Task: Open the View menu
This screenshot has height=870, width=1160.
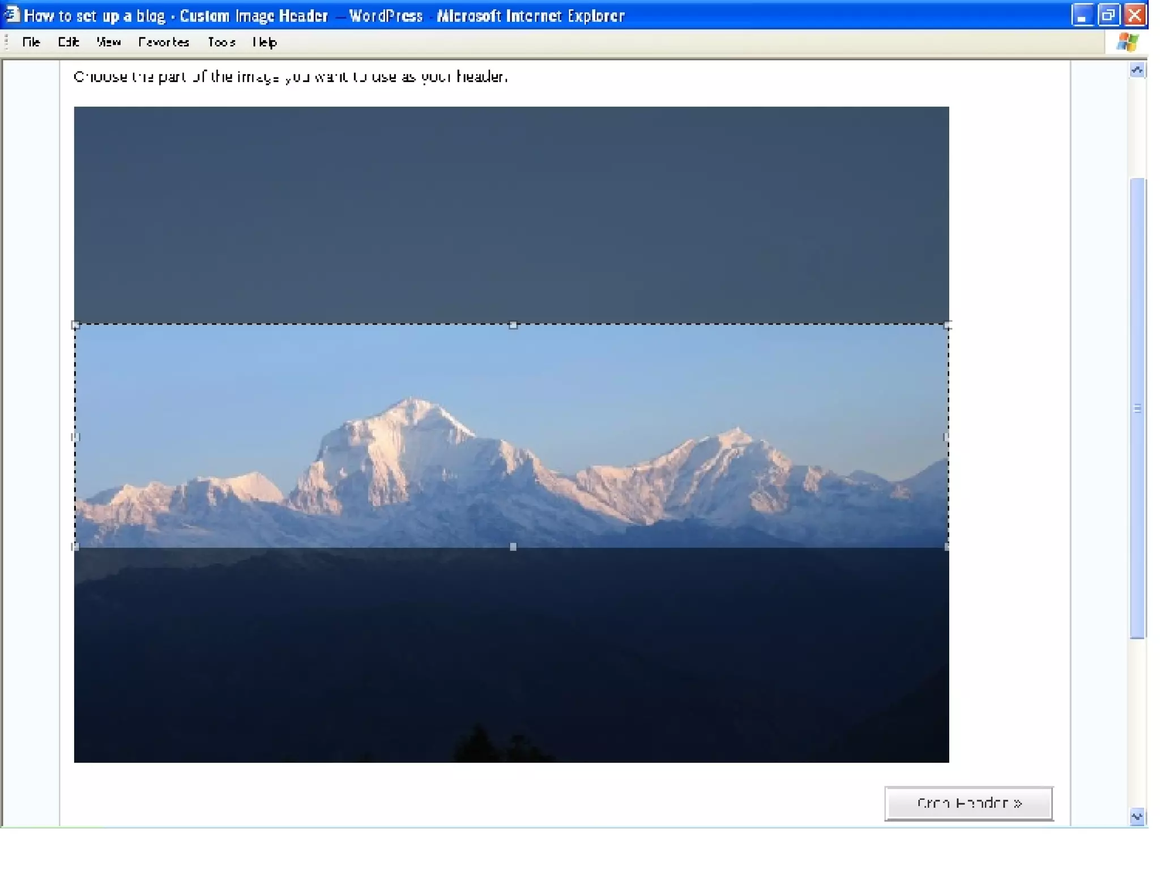Action: pos(108,42)
